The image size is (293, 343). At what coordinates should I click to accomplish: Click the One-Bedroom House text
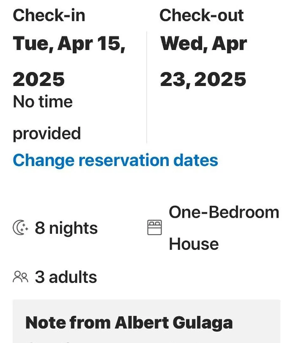224,228
